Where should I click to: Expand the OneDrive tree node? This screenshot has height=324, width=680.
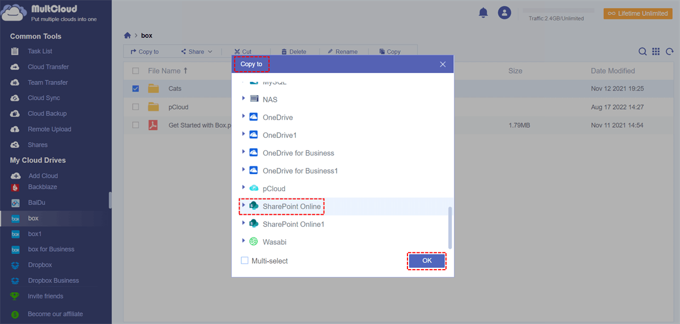point(244,116)
